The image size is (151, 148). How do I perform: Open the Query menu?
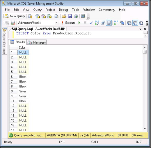pyautogui.click(x=38, y=10)
